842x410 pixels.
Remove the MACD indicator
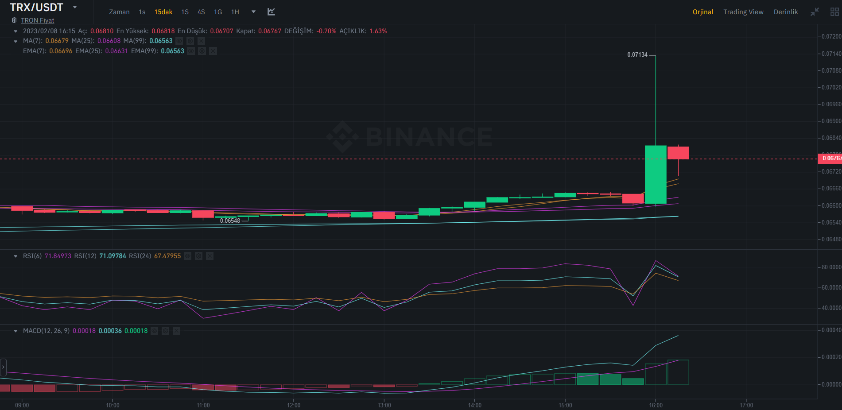point(176,331)
